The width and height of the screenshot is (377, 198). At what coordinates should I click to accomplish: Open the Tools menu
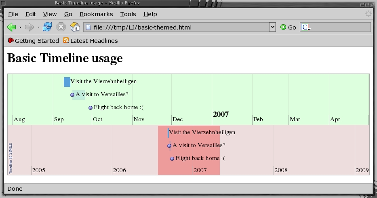click(x=128, y=14)
